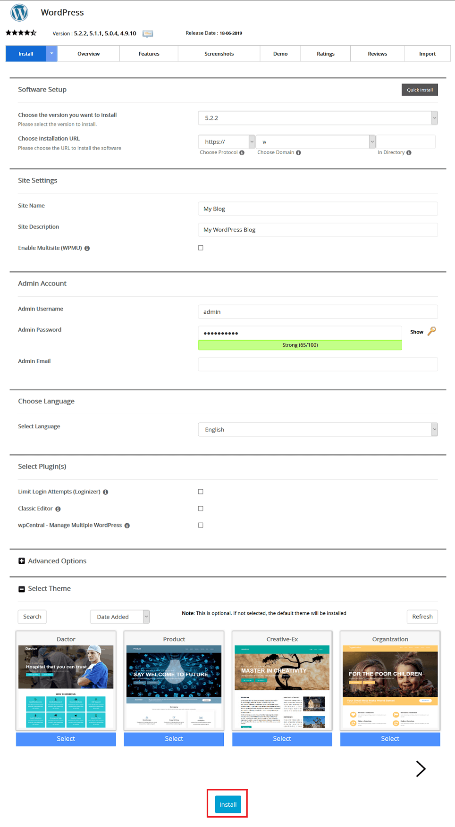The width and height of the screenshot is (455, 827).
Task: Click Show to reveal admin password
Action: coord(416,332)
